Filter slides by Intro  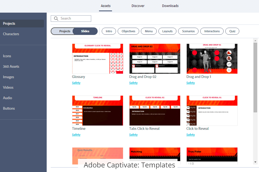(109, 31)
